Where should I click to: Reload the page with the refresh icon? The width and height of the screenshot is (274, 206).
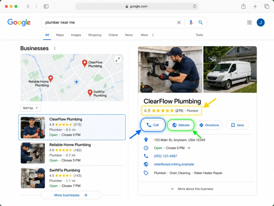click(195, 6)
